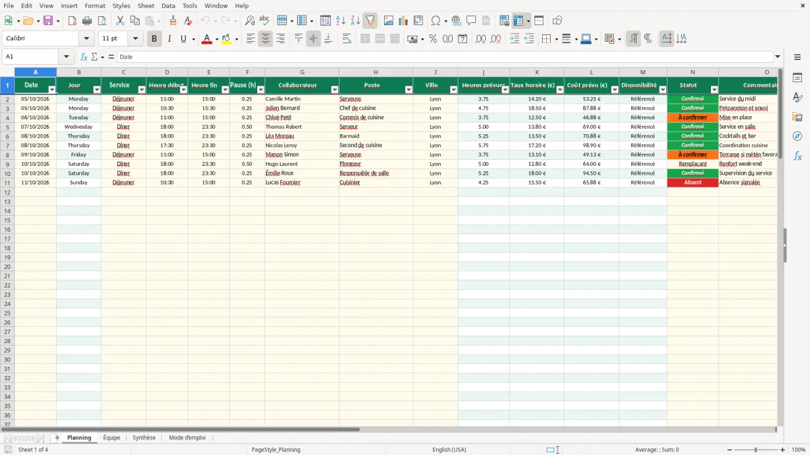Toggle Freeze Rows and Columns
810x455 pixels.
tap(518, 21)
